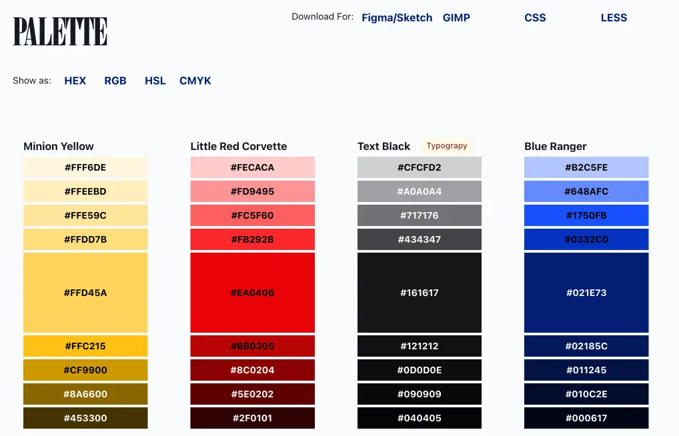Screen dimensions: 679x436
Task: Show colors as HEX
Action: click(x=75, y=80)
